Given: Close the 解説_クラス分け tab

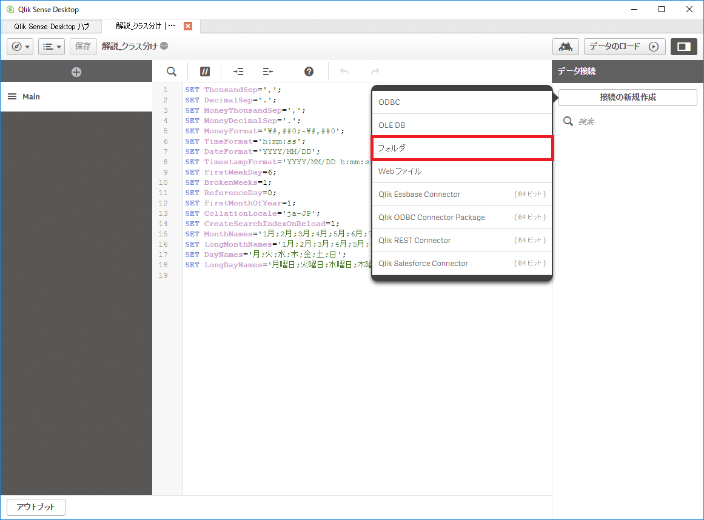Looking at the screenshot, I should (x=188, y=26).
